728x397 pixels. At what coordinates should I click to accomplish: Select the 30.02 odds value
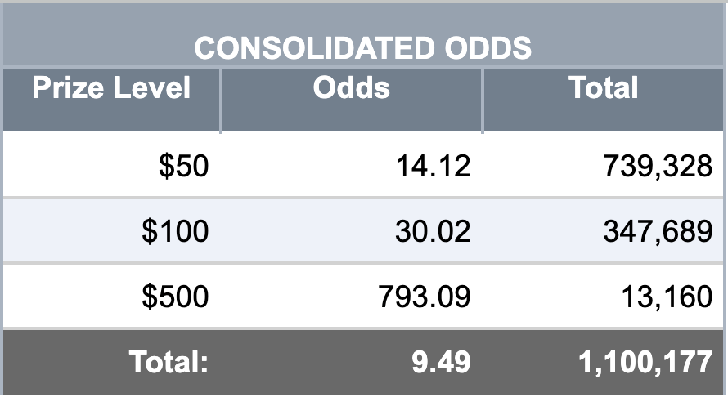(433, 231)
